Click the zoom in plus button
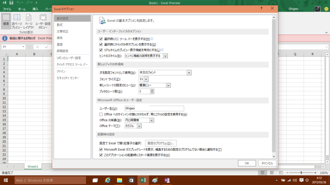 pos(315,173)
